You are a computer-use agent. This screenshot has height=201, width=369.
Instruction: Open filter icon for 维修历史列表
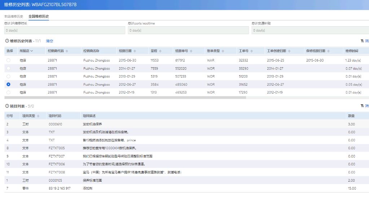point(362,41)
